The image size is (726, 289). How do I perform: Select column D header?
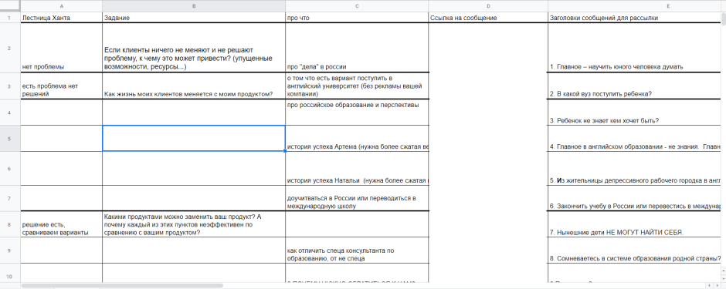(x=488, y=6)
